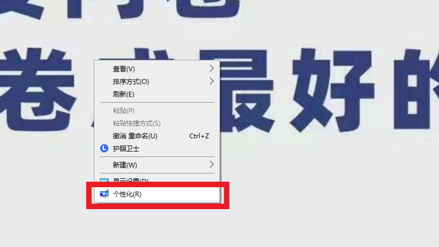Choose 个性化(R) in the red highlight

tap(157, 194)
